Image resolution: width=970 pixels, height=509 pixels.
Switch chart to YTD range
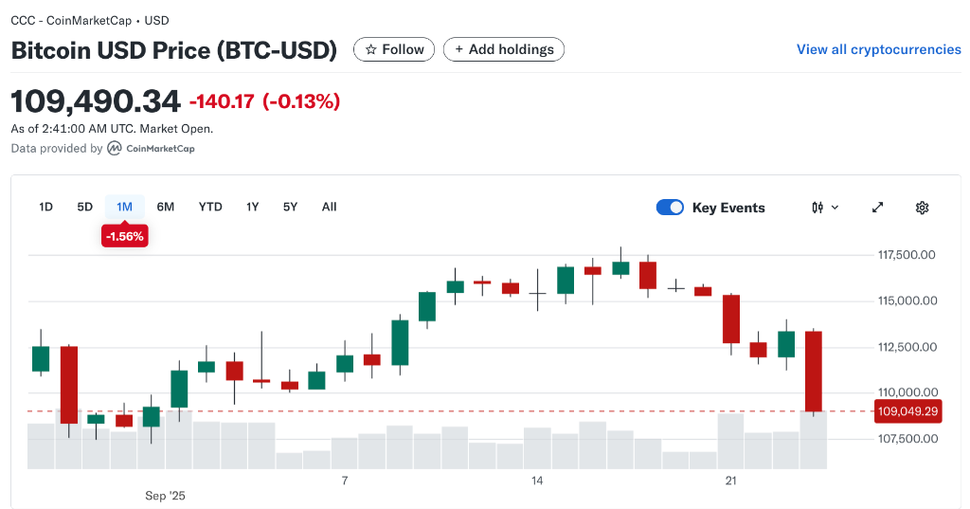pyautogui.click(x=210, y=207)
